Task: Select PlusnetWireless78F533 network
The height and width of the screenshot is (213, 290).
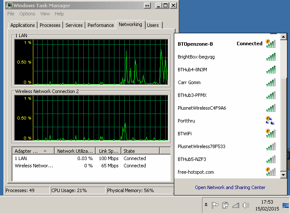Action: [227, 146]
